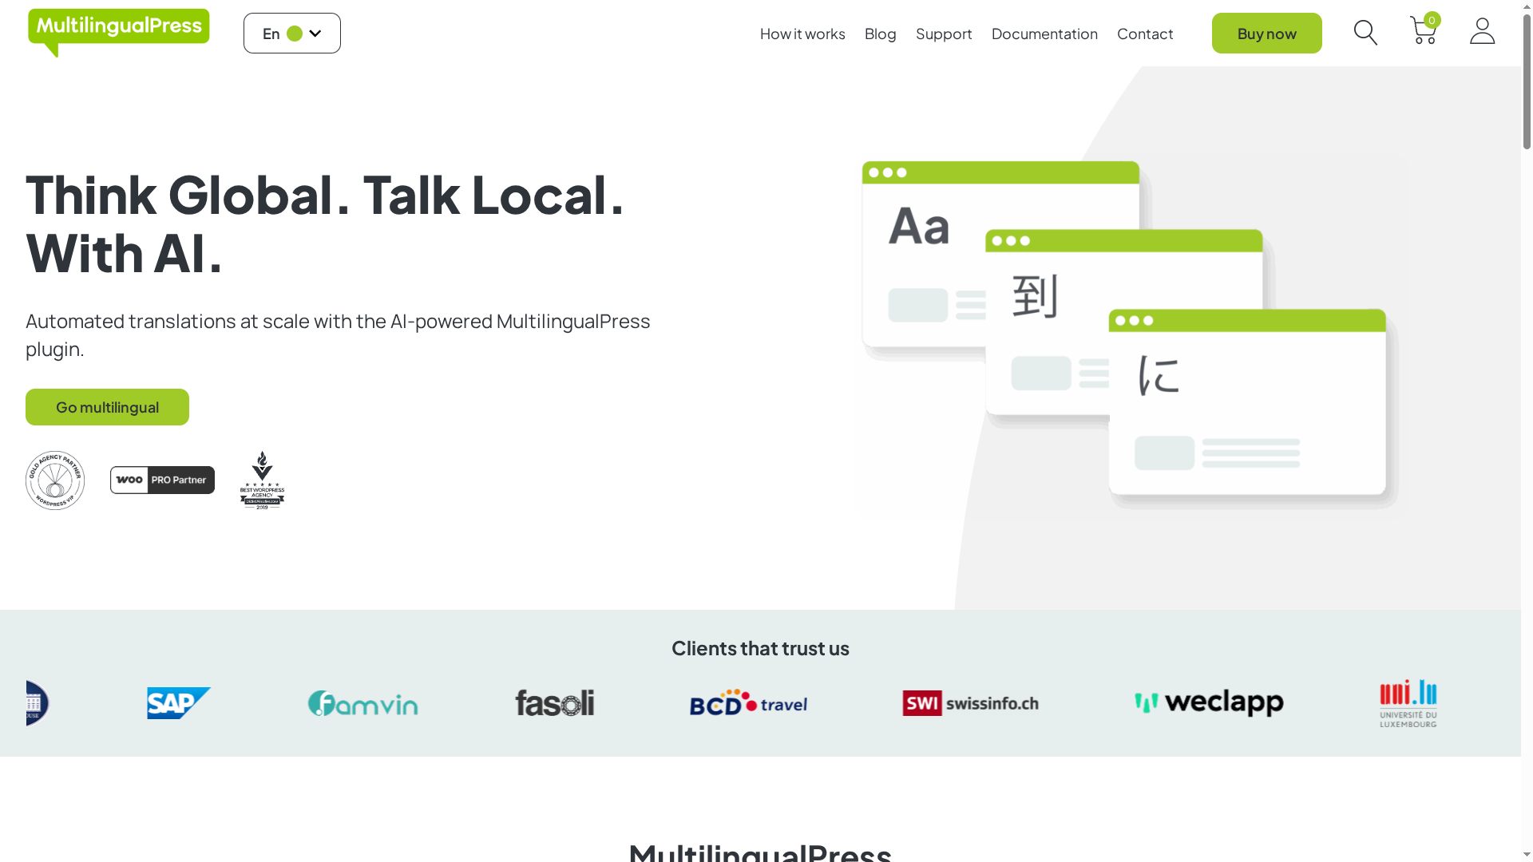The image size is (1533, 862).
Task: Open the site search
Action: click(1365, 33)
